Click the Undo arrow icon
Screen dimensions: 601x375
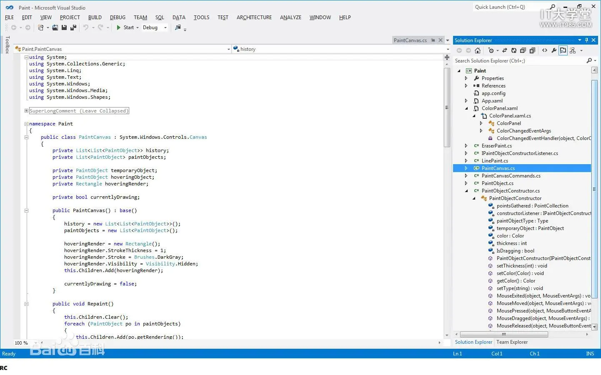click(86, 27)
